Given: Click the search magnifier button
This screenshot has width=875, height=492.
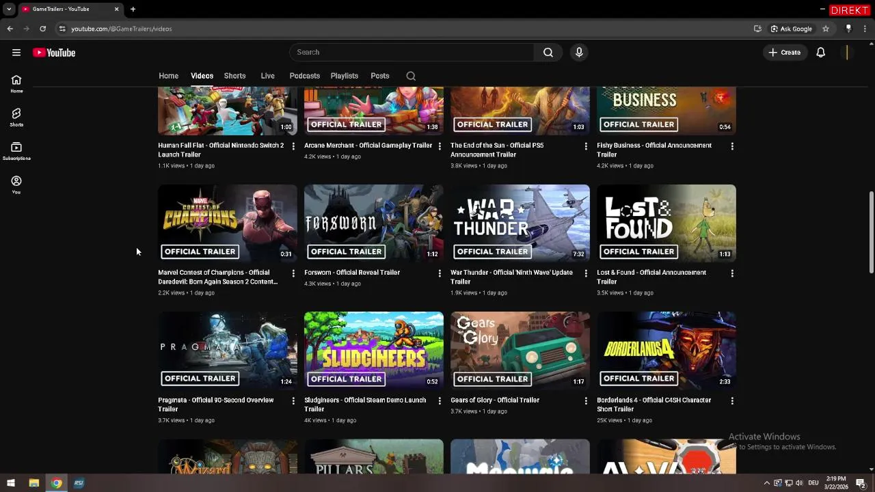Looking at the screenshot, I should click(548, 53).
